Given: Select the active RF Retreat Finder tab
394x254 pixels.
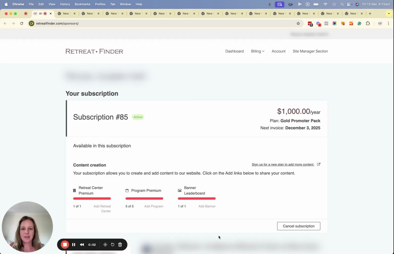Looking at the screenshot, I should 43,14.
